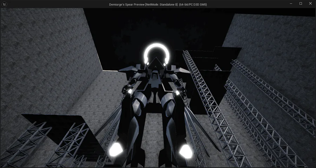Click the Unreal Engine logo icon
Screen dimensions: 316x168
point(4,4)
